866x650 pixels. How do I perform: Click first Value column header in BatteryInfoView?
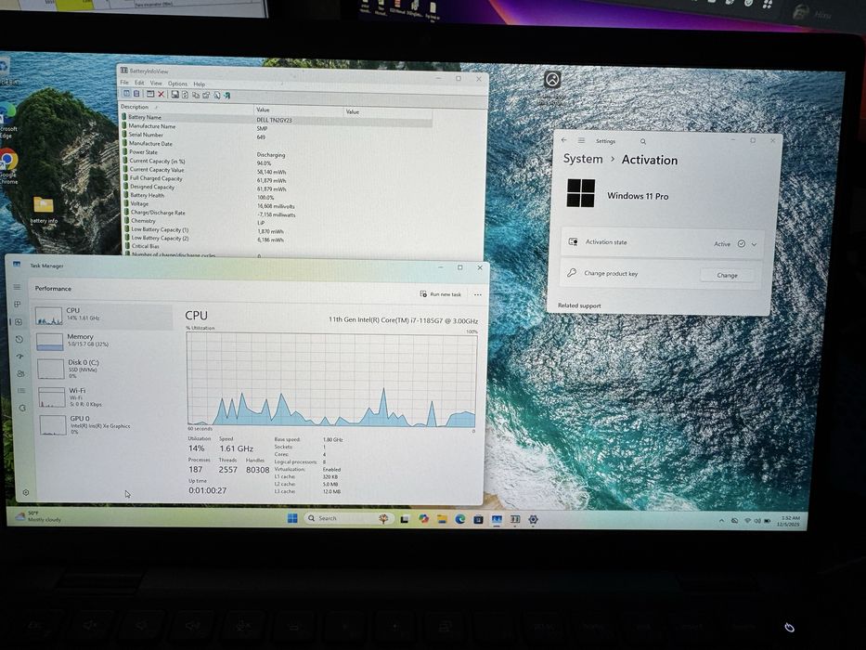coord(300,110)
